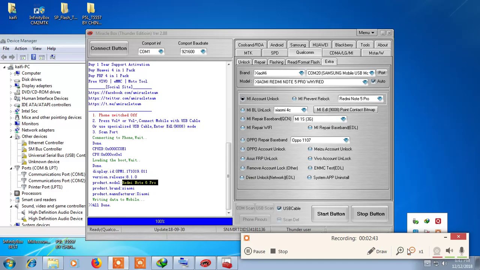Open Firefox from the taskbar
Screen dimensions: 480x270
click(96, 263)
